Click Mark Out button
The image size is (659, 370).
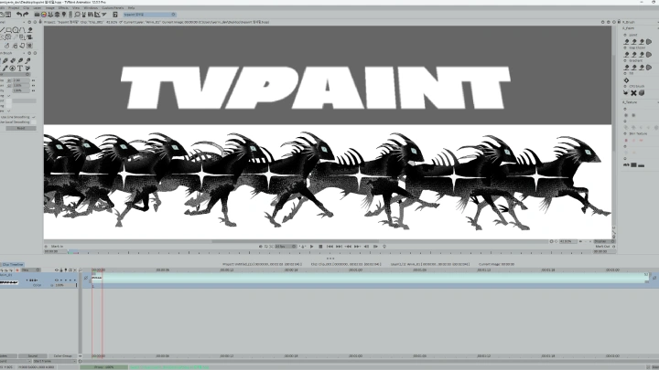pos(602,247)
